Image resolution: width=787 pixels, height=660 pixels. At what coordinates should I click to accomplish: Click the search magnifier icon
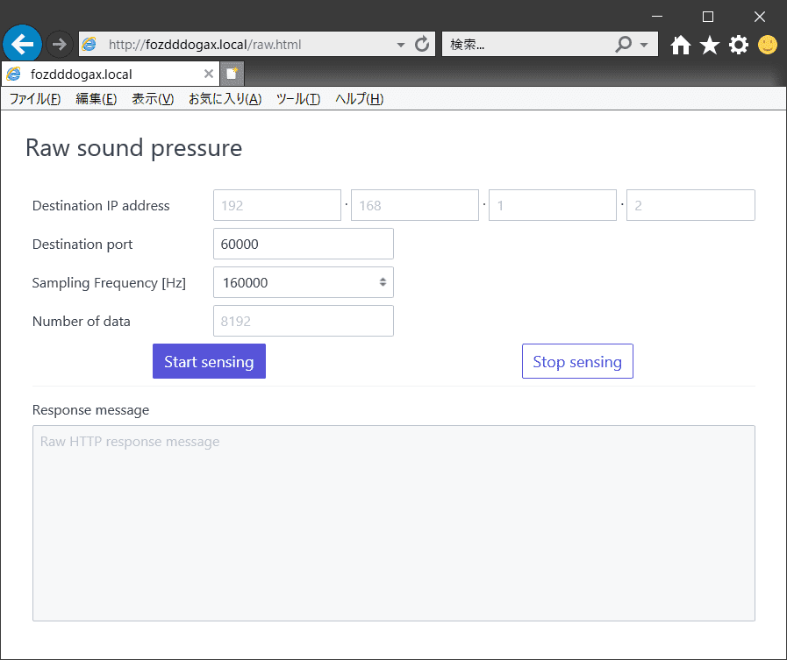click(x=624, y=44)
